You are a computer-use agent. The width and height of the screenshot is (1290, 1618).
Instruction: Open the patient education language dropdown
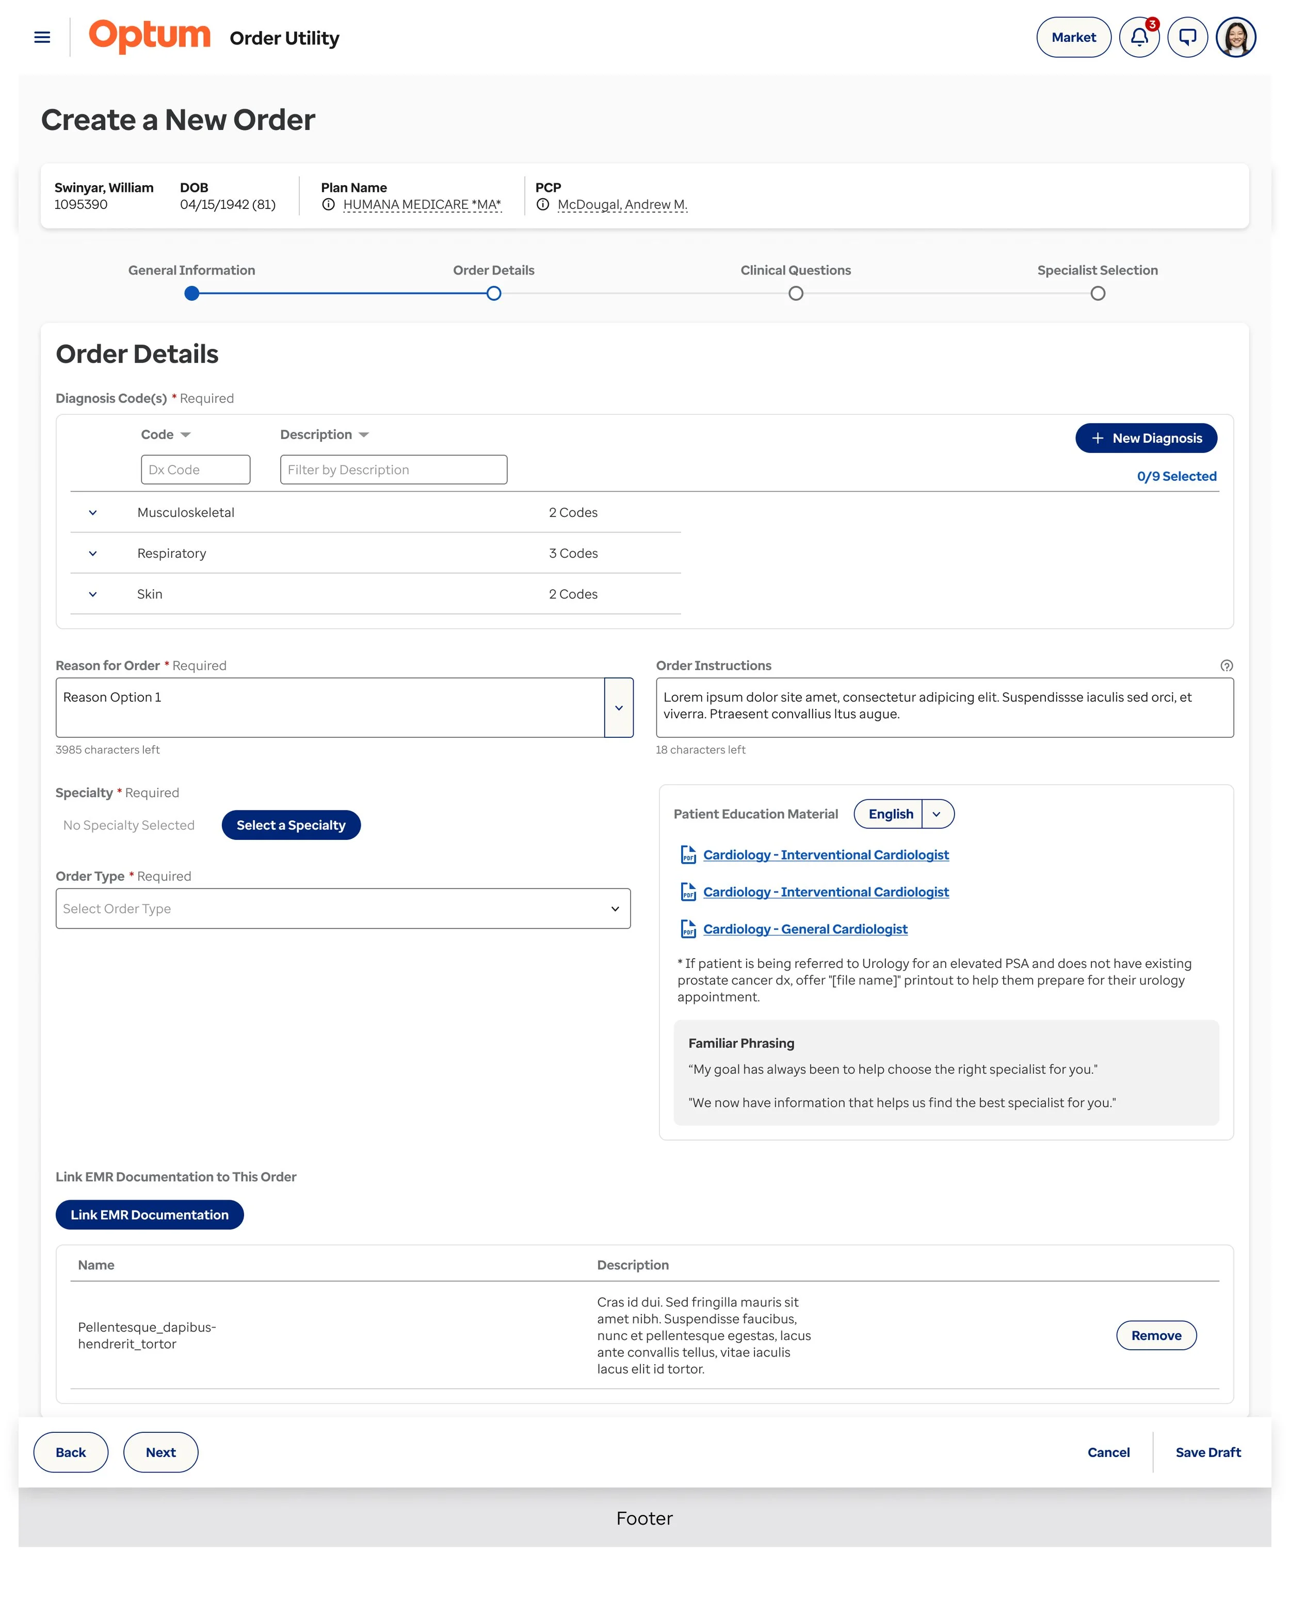[x=936, y=814]
